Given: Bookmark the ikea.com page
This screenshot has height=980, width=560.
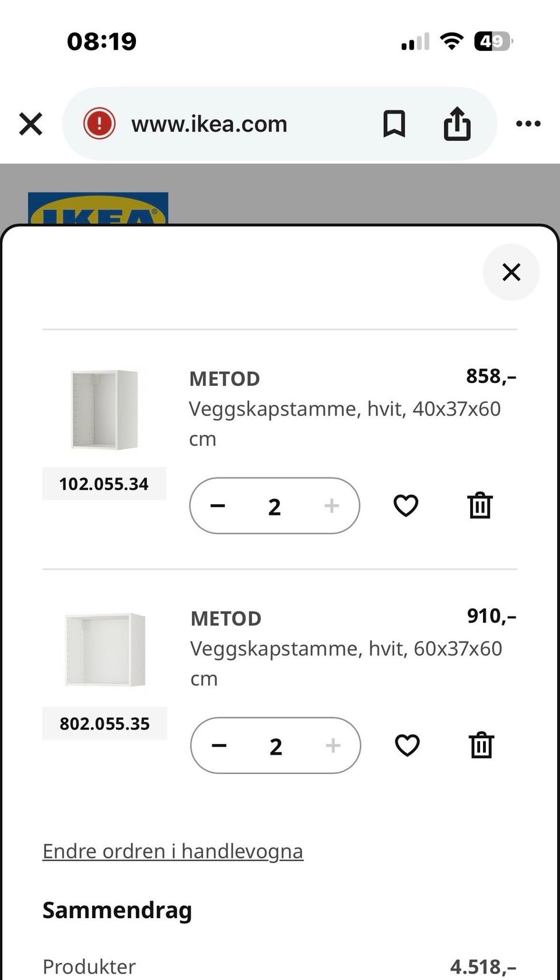Looking at the screenshot, I should click(x=394, y=124).
